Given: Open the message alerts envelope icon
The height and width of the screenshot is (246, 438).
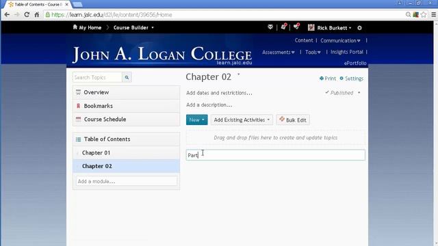Looking at the screenshot, I should coord(270,27).
